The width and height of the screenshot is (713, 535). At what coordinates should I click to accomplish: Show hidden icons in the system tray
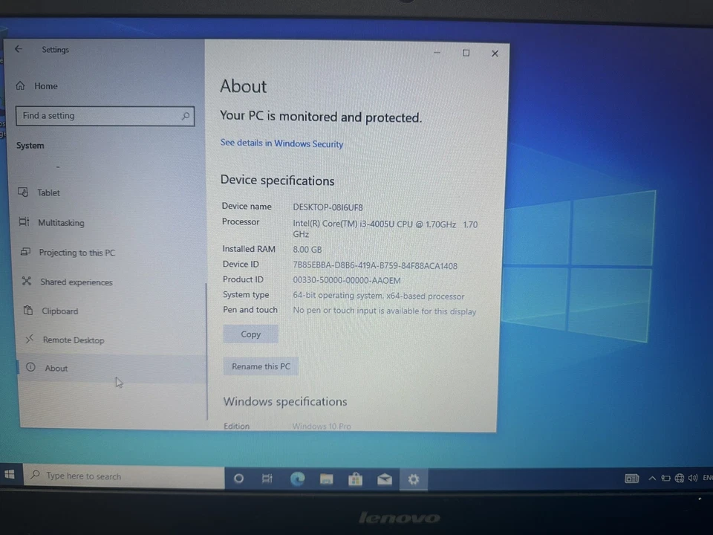click(652, 478)
